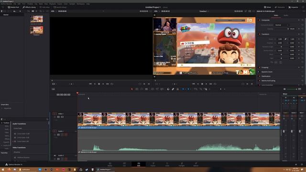Toggle the Inspector panel
The height and width of the screenshot is (172, 306).
coord(293,7)
